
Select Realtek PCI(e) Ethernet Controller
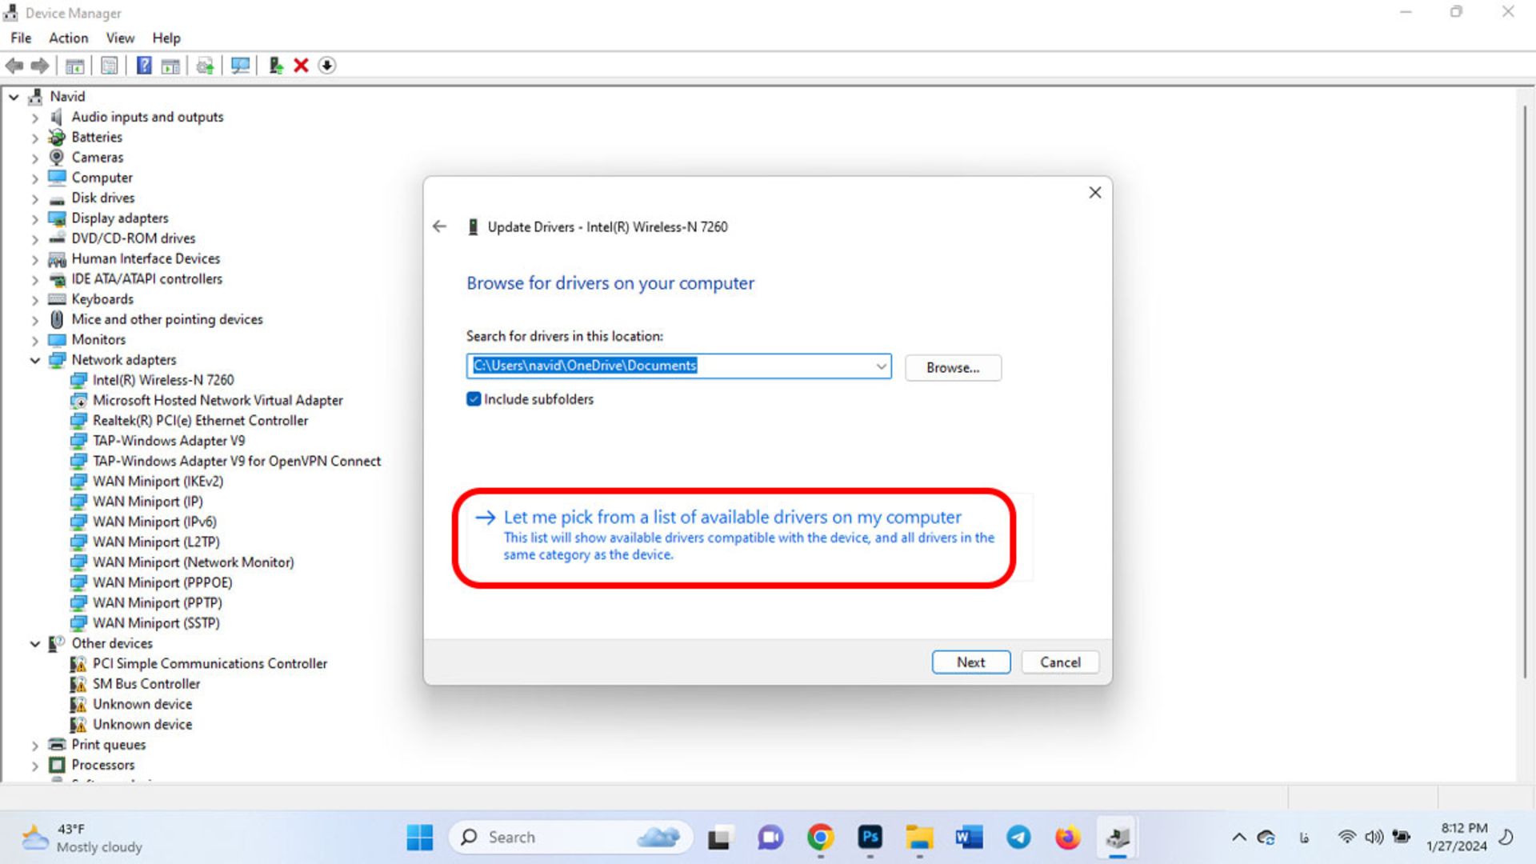click(200, 421)
